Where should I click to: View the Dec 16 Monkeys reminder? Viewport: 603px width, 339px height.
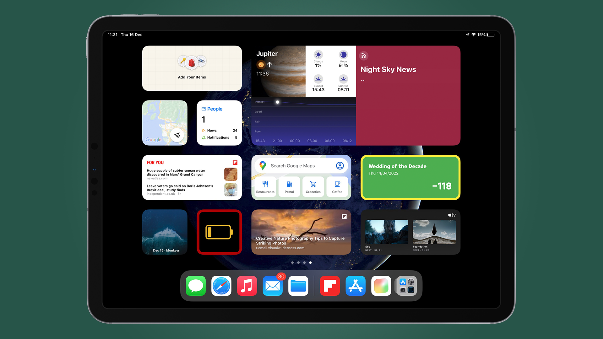click(x=165, y=232)
